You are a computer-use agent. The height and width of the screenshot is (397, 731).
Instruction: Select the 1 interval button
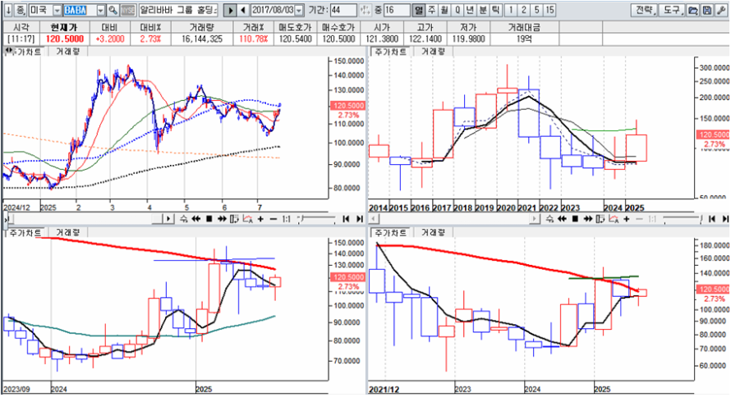511,10
